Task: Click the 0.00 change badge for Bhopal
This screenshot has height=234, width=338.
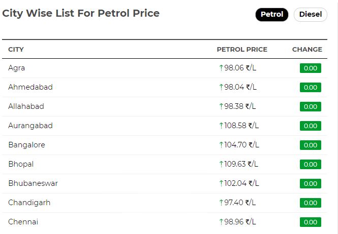Action: [311, 164]
